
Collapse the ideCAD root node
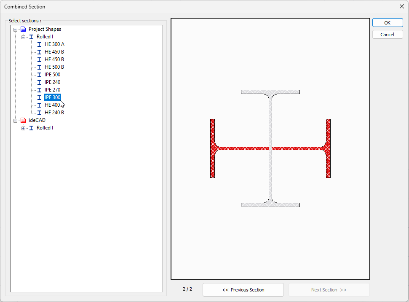(16, 121)
